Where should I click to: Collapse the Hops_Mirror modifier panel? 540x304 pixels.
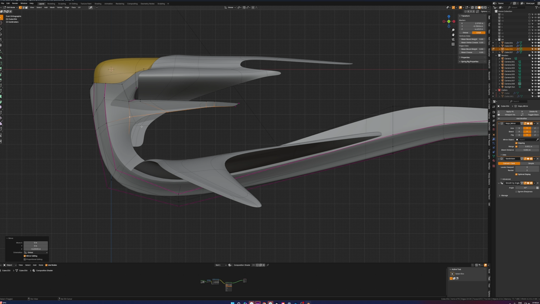coord(499,124)
